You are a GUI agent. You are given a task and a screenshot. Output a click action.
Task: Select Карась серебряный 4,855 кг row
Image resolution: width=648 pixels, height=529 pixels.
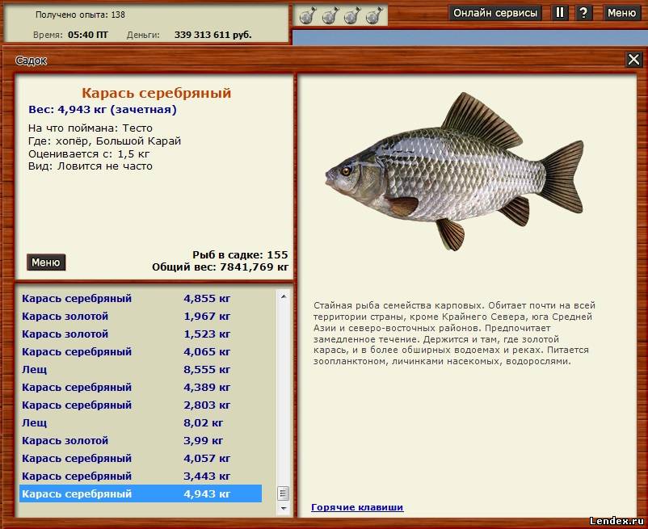[x=141, y=298]
